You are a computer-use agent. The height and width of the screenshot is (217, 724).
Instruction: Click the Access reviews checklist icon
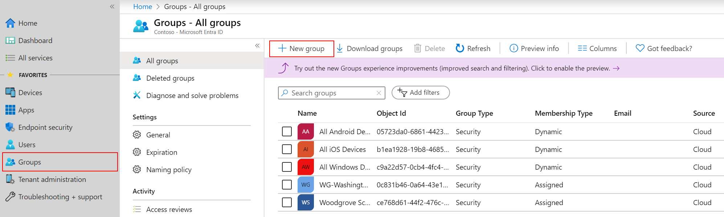(137, 209)
